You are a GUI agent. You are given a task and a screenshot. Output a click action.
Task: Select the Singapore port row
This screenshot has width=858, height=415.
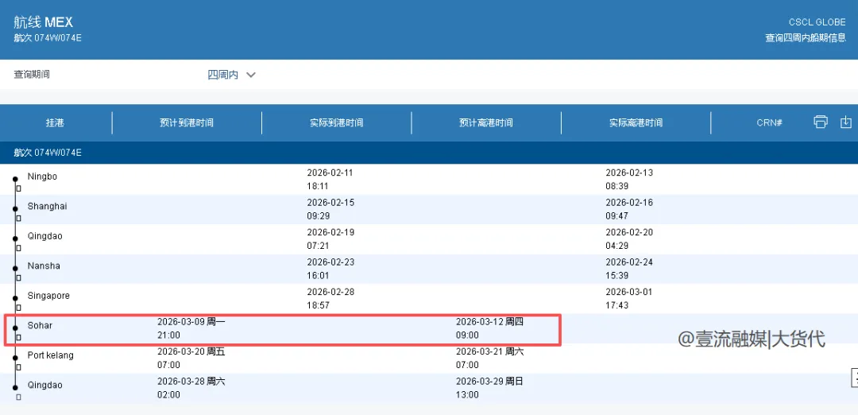(429, 299)
